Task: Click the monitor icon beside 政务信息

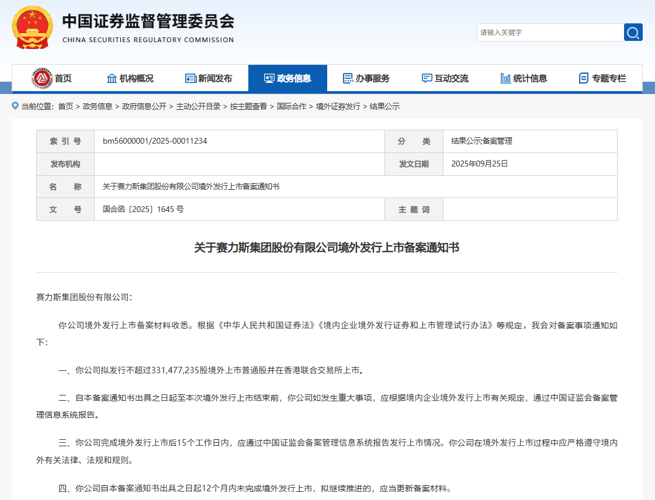Action: 269,78
